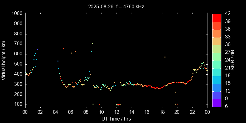Click the 22 tick label on the time axis
Image resolution: width=246 pixels, height=123 pixels.
click(192, 112)
